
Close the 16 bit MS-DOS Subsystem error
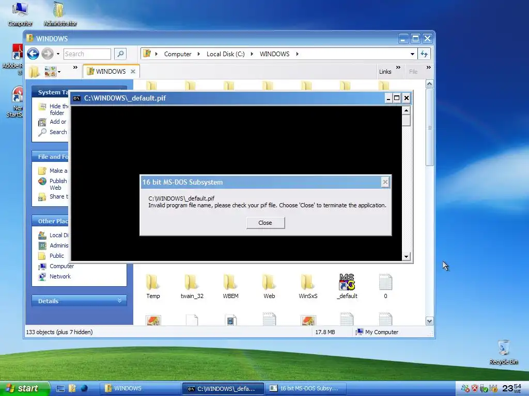tap(266, 223)
